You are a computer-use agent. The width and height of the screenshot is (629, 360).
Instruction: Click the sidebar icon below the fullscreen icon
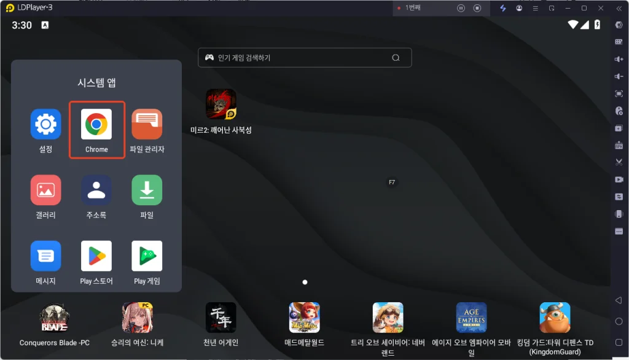click(619, 111)
